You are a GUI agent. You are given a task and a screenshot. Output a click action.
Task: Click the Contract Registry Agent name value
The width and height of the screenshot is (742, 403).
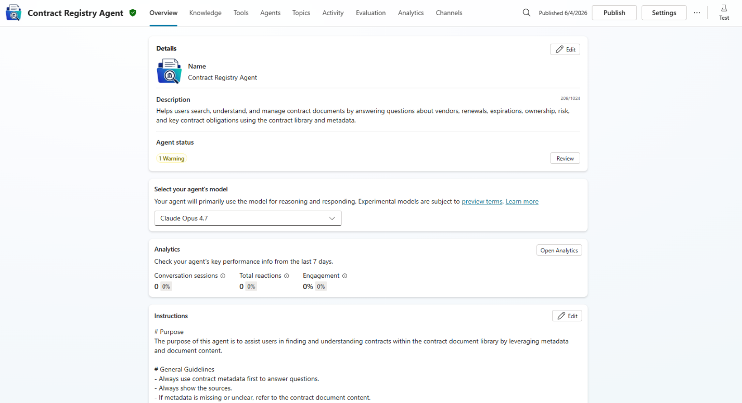click(x=222, y=78)
